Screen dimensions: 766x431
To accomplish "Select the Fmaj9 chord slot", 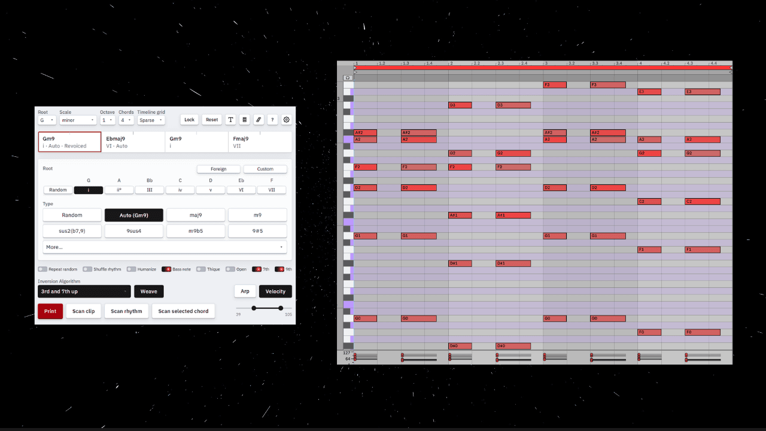I will click(x=260, y=142).
